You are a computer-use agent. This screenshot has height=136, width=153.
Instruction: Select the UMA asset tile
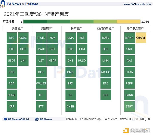(x=71, y=38)
